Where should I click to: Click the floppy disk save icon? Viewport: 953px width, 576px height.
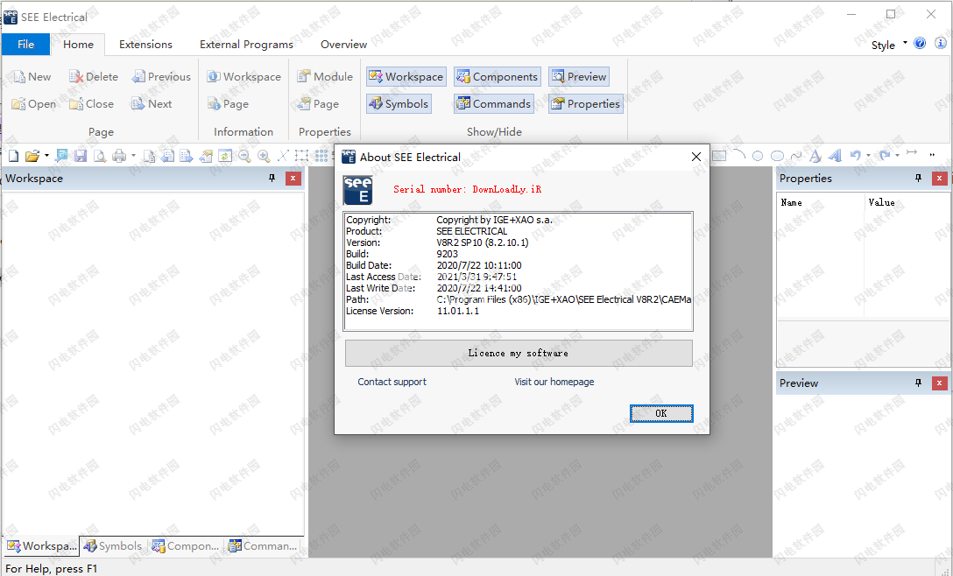pyautogui.click(x=81, y=156)
